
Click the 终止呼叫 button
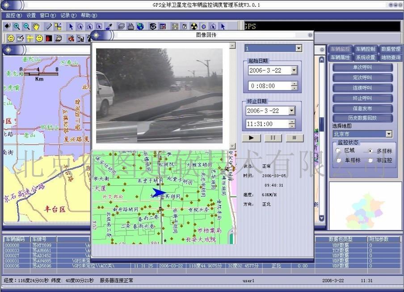click(x=362, y=99)
